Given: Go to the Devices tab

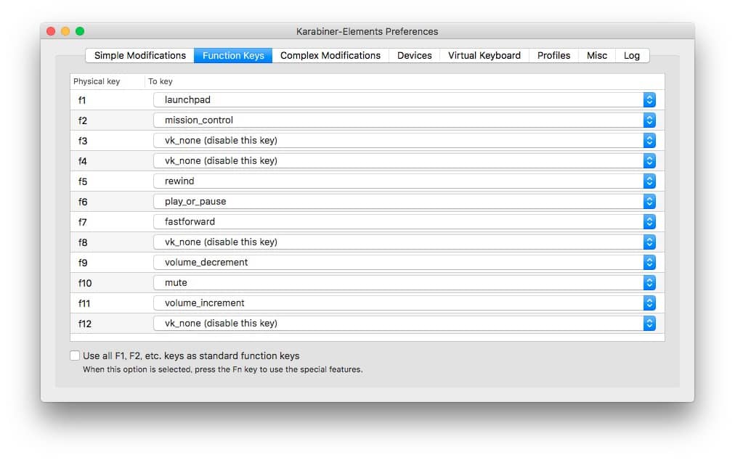Looking at the screenshot, I should (415, 55).
